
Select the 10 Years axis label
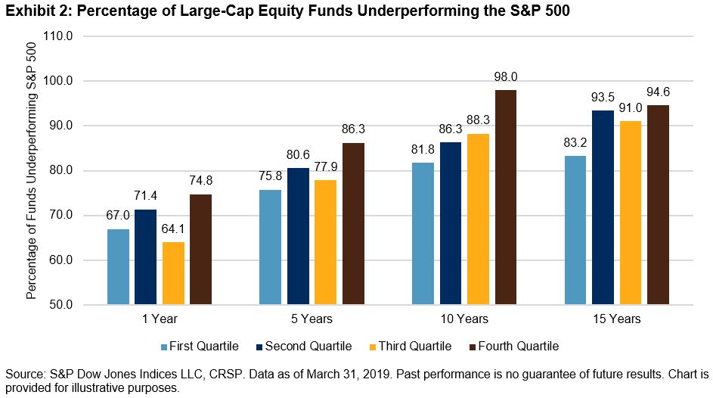pos(463,319)
